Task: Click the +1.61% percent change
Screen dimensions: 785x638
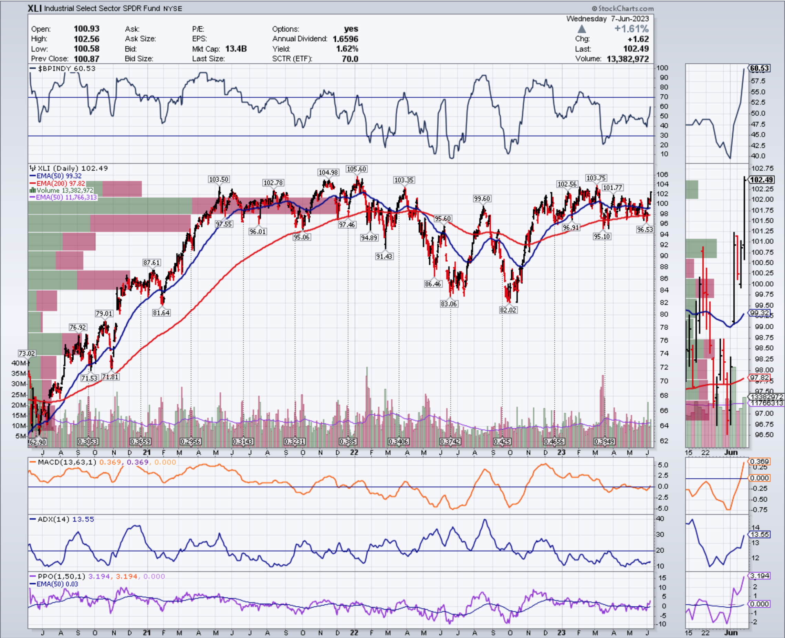Action: pyautogui.click(x=632, y=29)
